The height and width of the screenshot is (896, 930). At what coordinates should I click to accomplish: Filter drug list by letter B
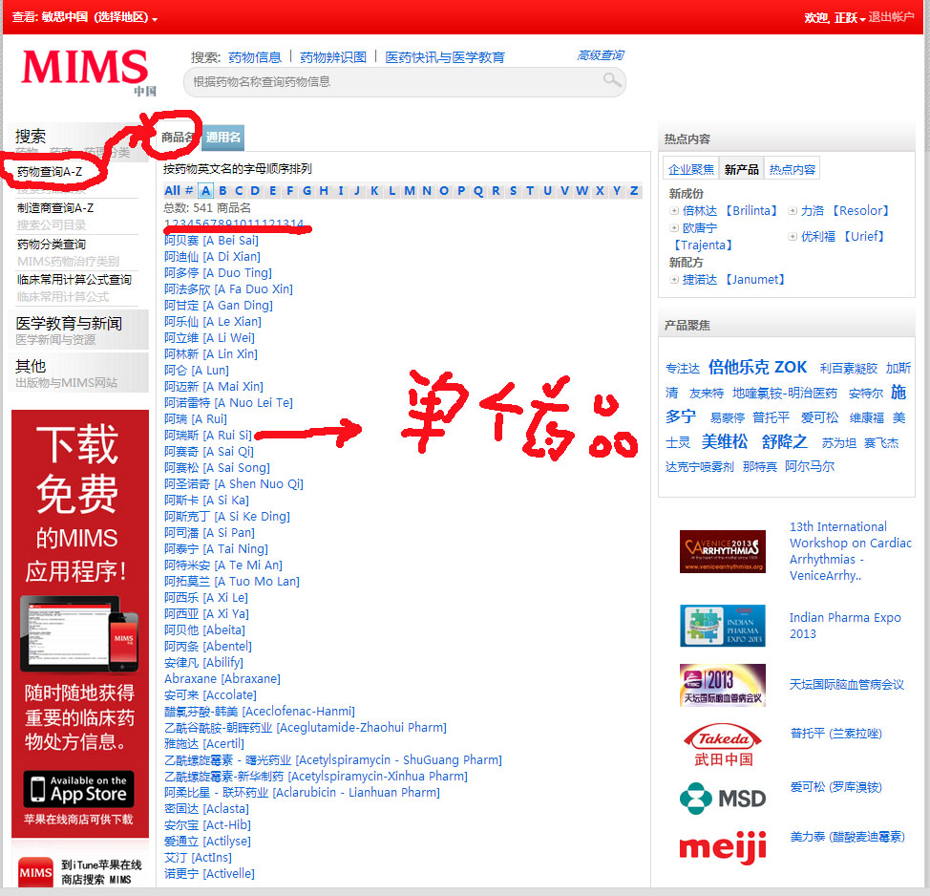(x=222, y=190)
